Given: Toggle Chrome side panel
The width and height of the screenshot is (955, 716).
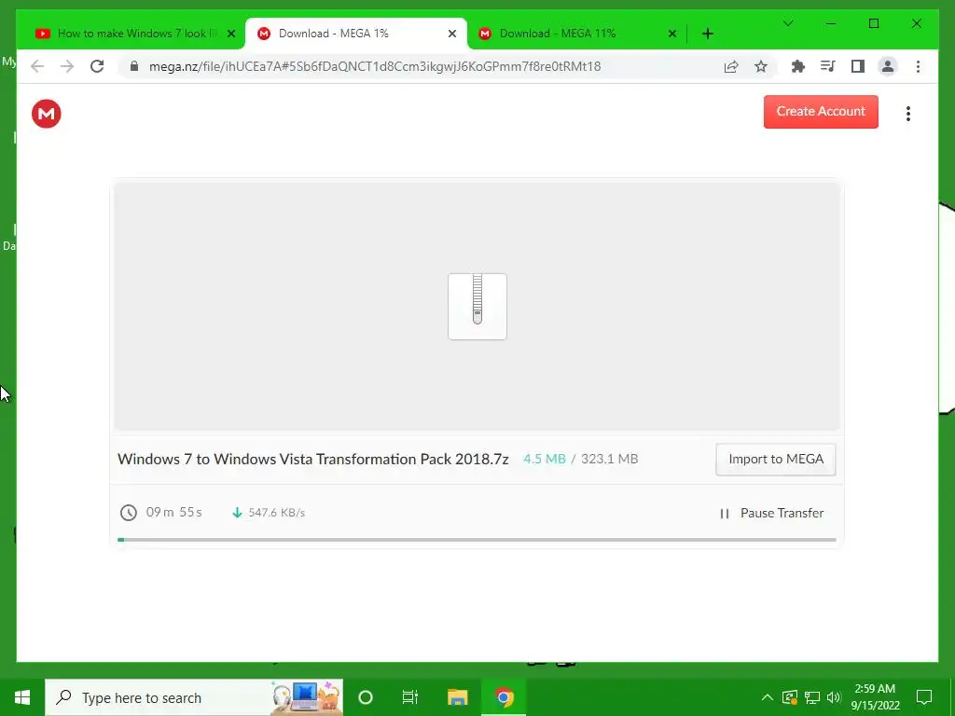Looking at the screenshot, I should point(858,66).
